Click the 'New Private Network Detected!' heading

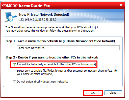44,14
